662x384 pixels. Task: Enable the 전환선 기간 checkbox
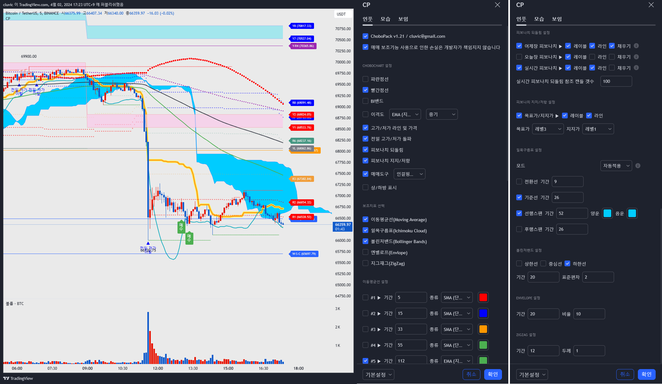tap(519, 182)
